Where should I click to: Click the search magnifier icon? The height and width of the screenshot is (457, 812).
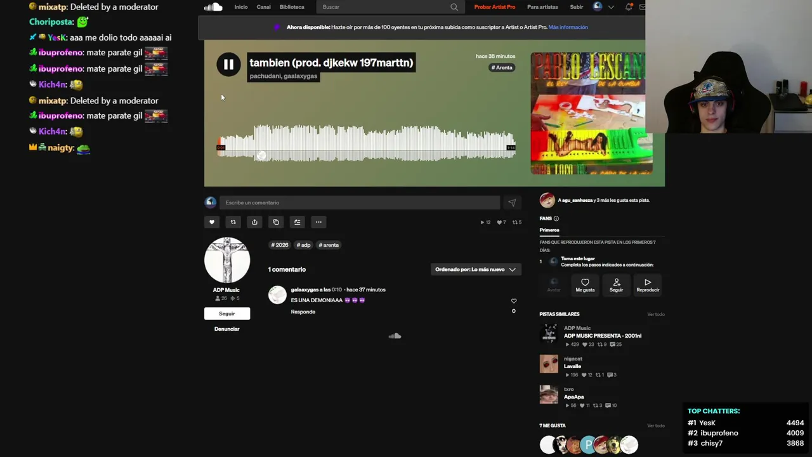pyautogui.click(x=454, y=7)
